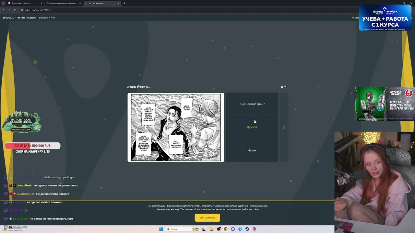
Task: Open the Алабуга учеба + работа banner
Action: 385,18
